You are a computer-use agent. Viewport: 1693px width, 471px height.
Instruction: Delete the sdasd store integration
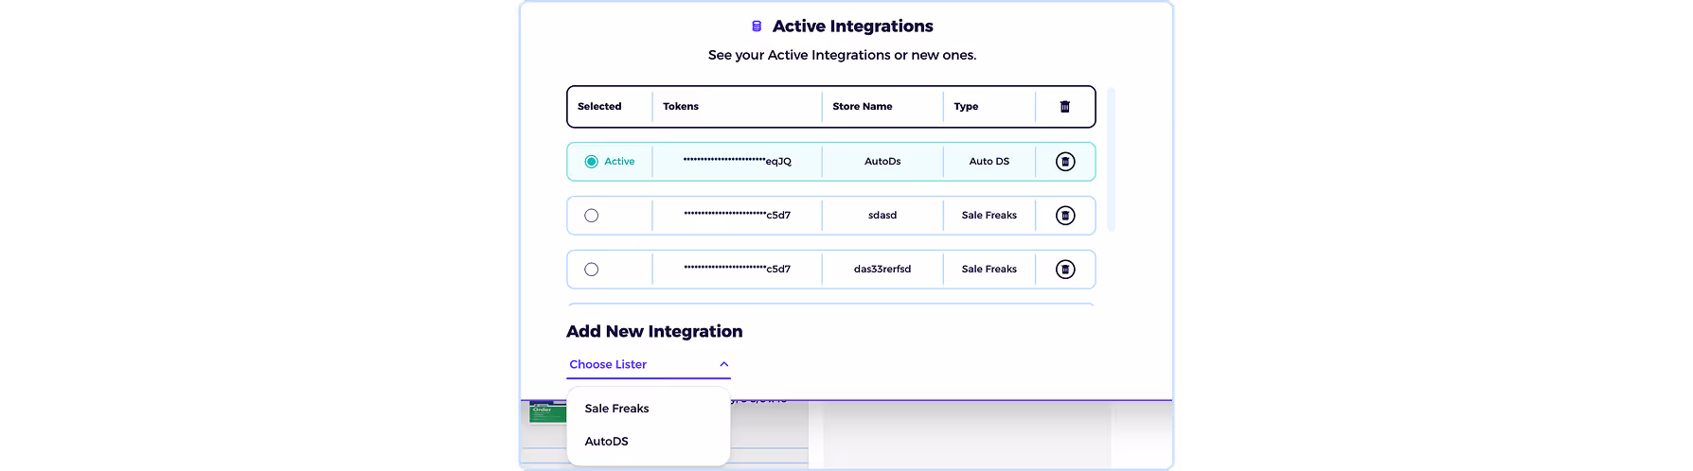pyautogui.click(x=1065, y=216)
